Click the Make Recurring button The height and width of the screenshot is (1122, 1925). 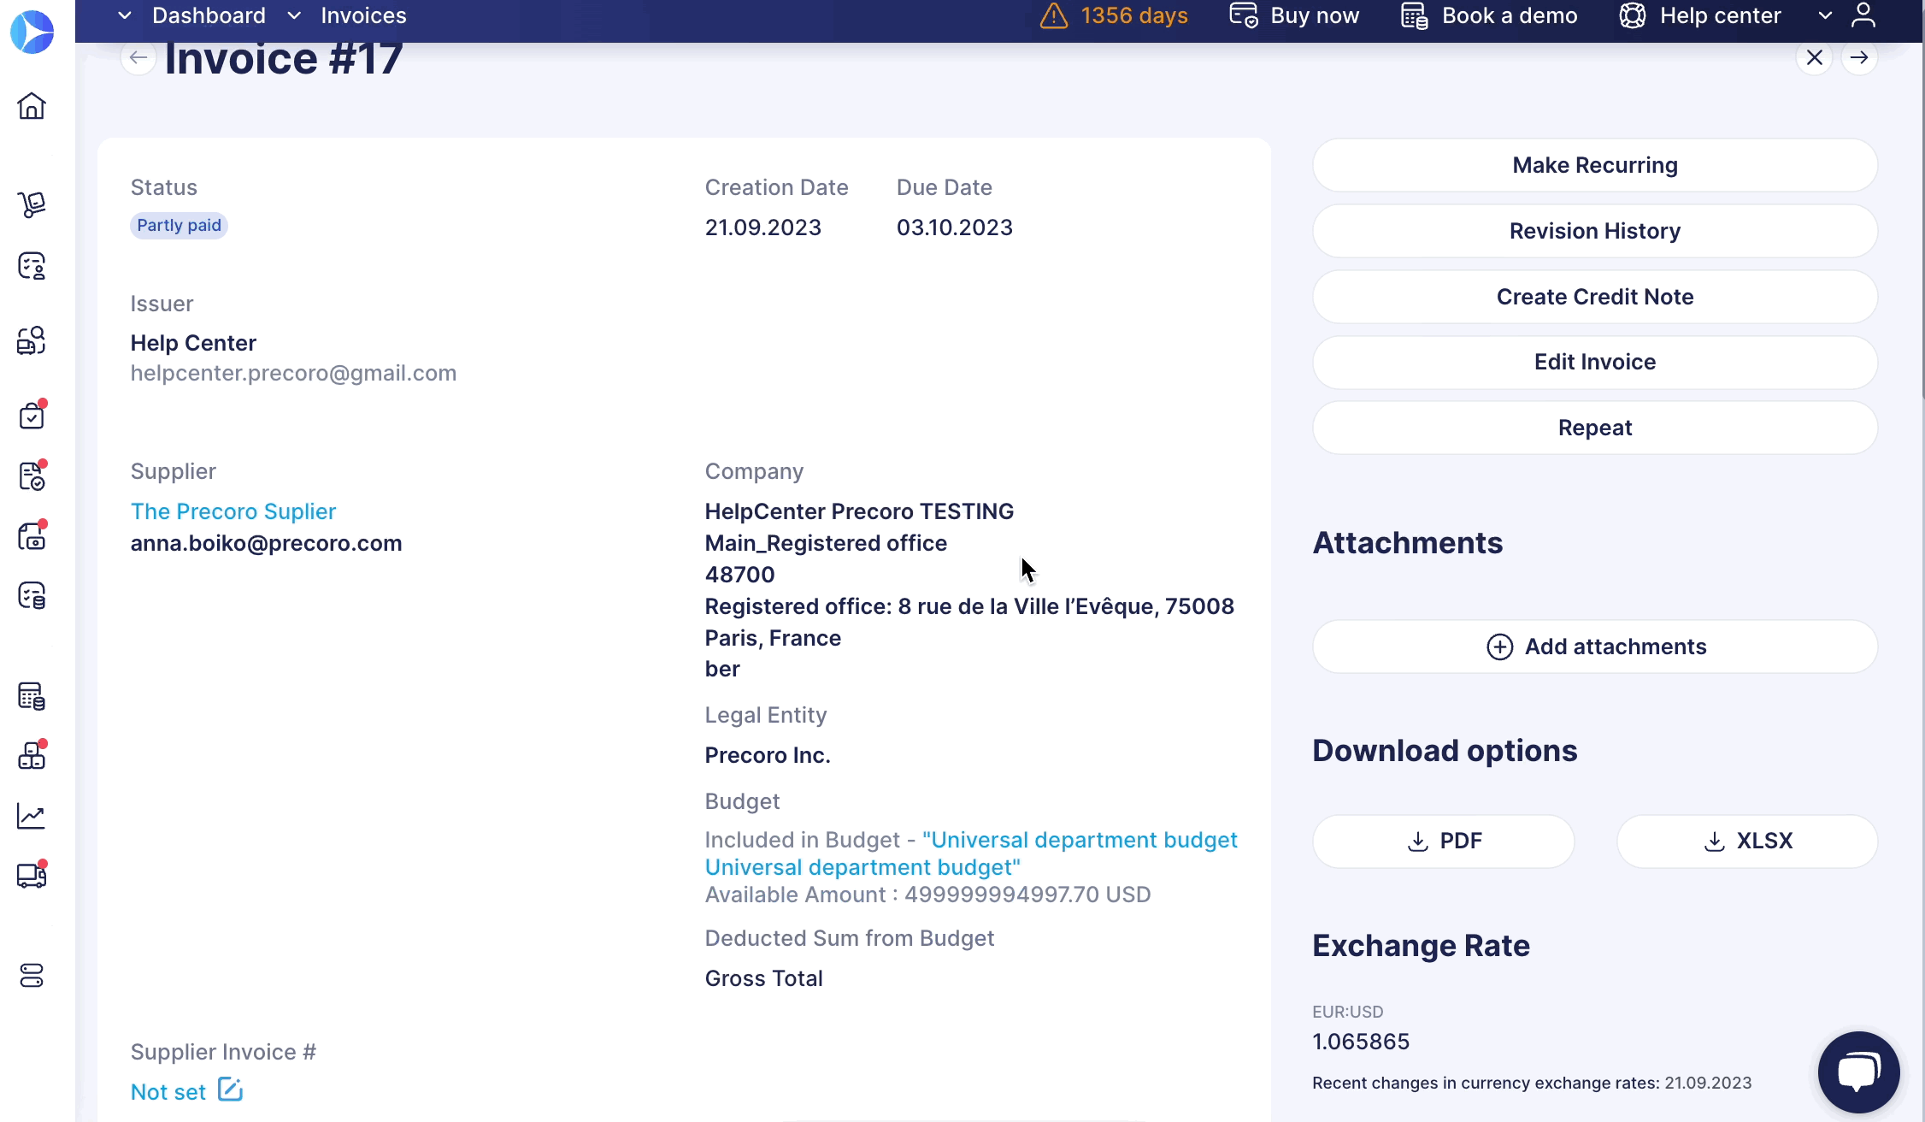[x=1595, y=165]
